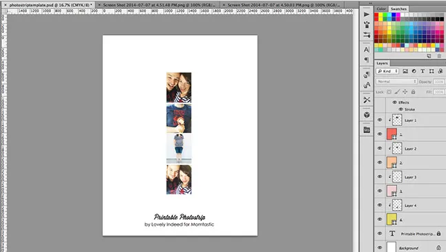Toggle visibility of orange shape layer 2
This screenshot has width=446, height=252.
[380, 162]
